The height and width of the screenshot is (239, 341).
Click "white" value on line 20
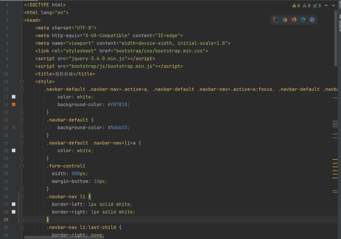84,151
